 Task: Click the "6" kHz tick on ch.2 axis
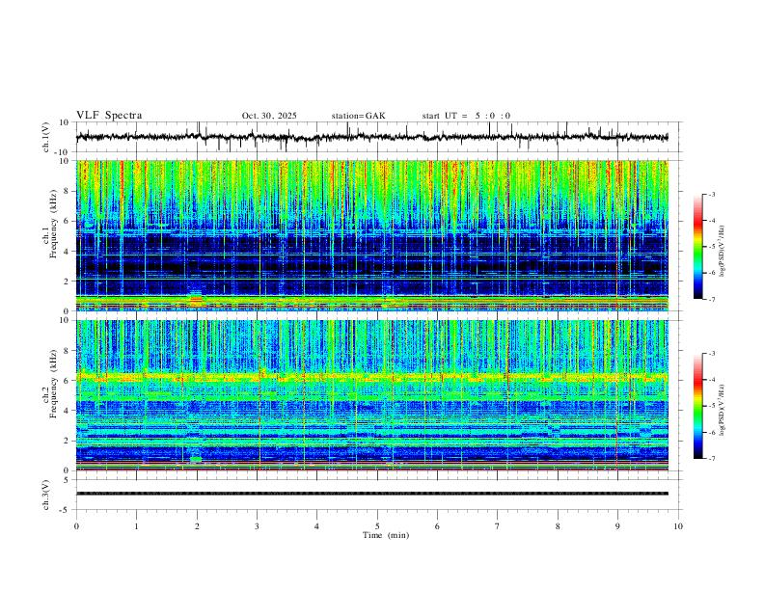[68, 380]
